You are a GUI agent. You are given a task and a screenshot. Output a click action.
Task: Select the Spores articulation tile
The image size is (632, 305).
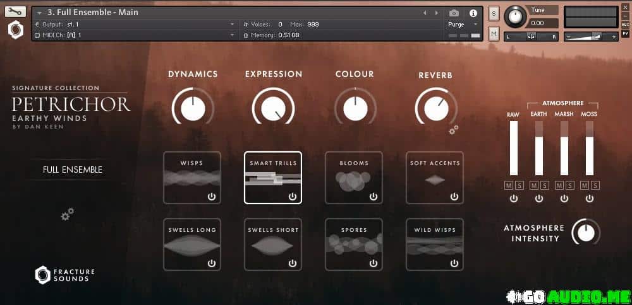pos(354,245)
